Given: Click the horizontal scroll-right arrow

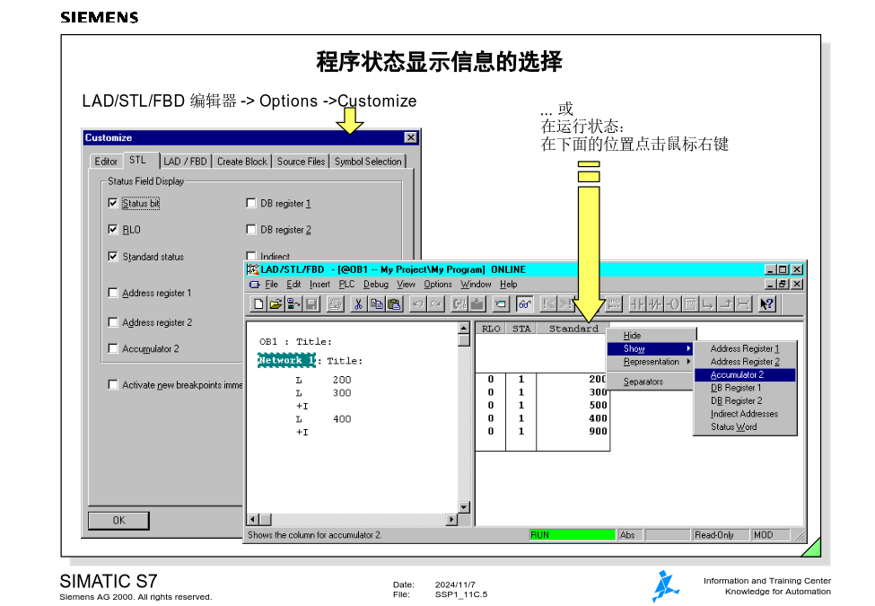Looking at the screenshot, I should [451, 520].
